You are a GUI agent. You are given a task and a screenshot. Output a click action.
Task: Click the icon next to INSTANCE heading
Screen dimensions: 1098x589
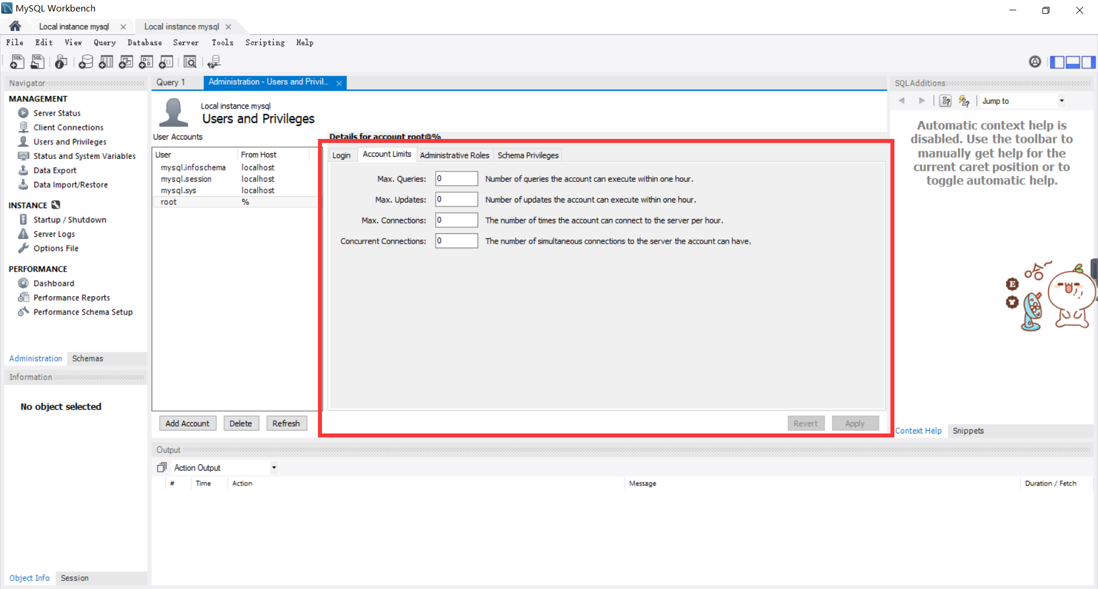pos(55,205)
